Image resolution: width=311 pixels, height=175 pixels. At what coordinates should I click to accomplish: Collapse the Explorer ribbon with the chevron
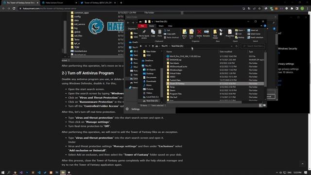[261, 26]
